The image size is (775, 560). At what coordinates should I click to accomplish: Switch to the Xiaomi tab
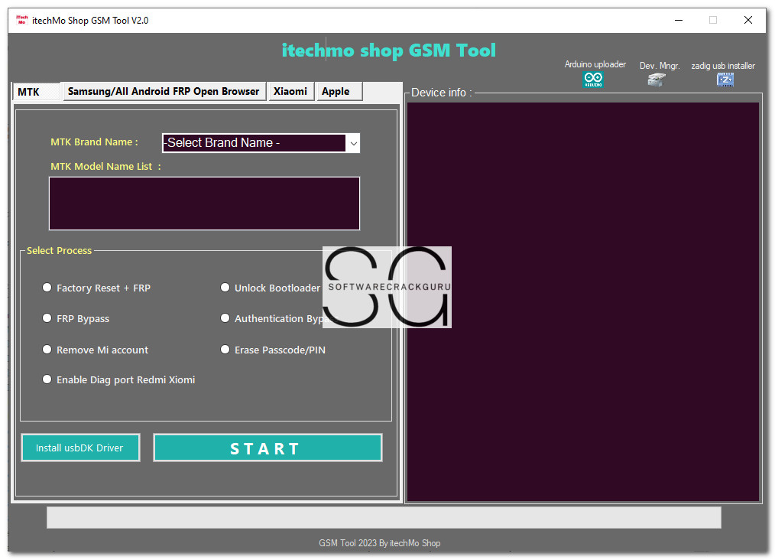[290, 92]
